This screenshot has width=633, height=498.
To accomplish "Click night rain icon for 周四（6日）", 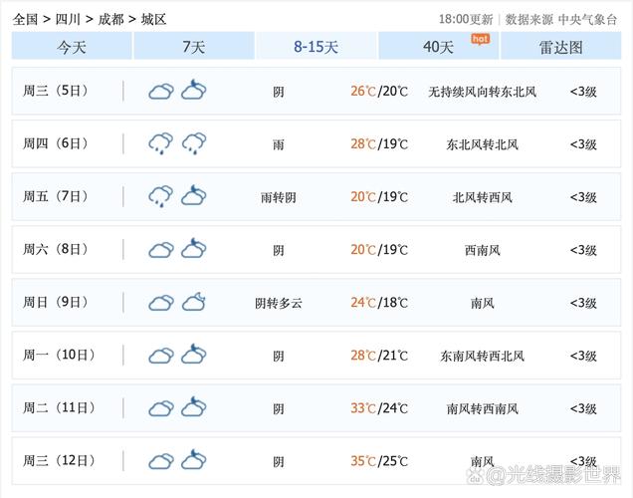I will click(x=194, y=143).
